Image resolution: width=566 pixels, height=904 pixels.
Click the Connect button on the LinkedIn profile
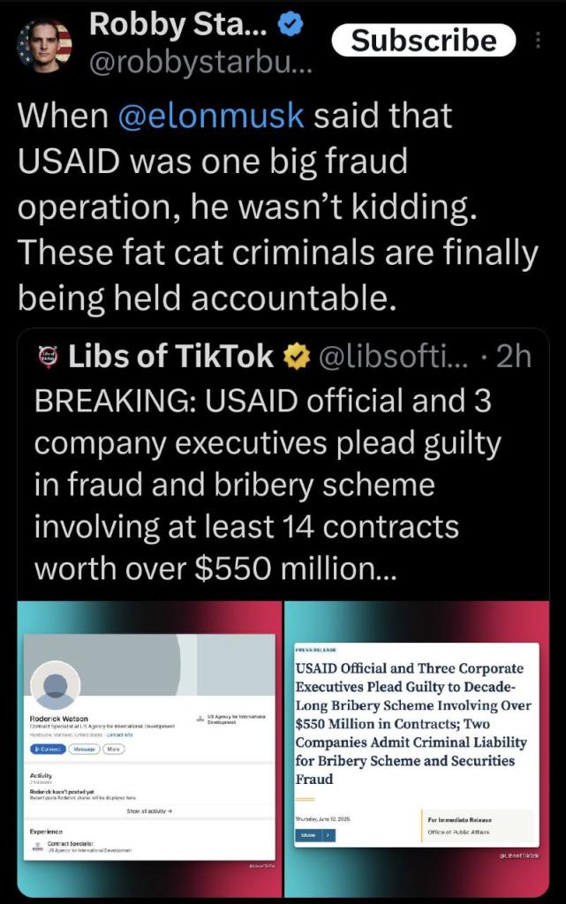[x=49, y=749]
